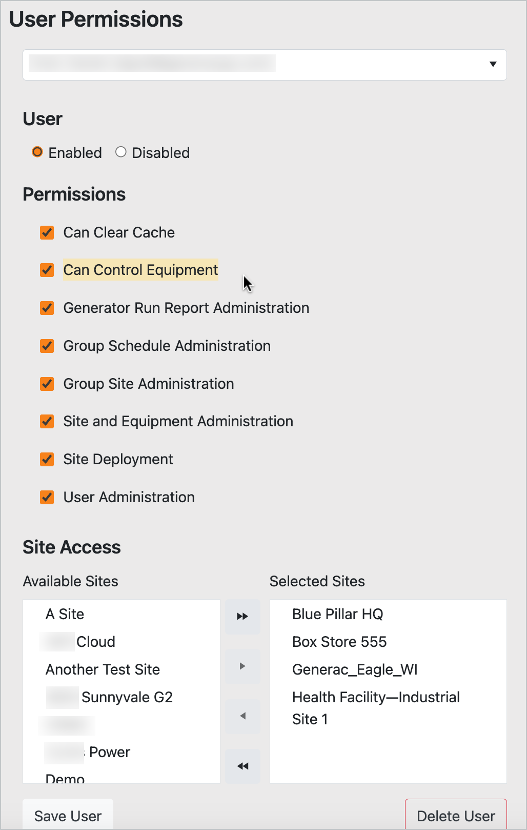Viewport: 527px width, 830px height.
Task: Disable Site Deployment permission
Action: (47, 459)
